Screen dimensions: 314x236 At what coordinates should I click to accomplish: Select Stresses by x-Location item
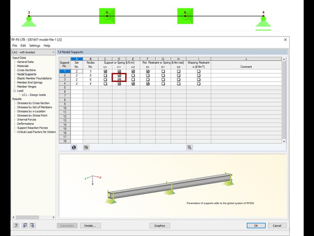(31, 111)
